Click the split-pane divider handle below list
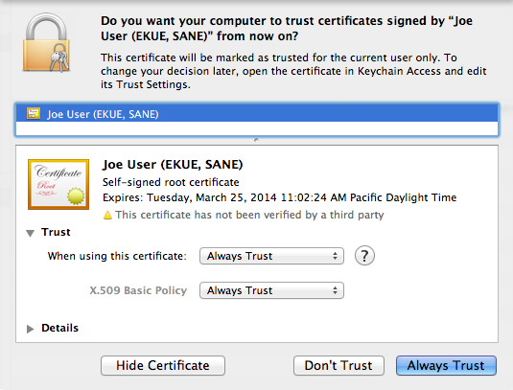Image resolution: width=513 pixels, height=390 pixels. click(256, 140)
